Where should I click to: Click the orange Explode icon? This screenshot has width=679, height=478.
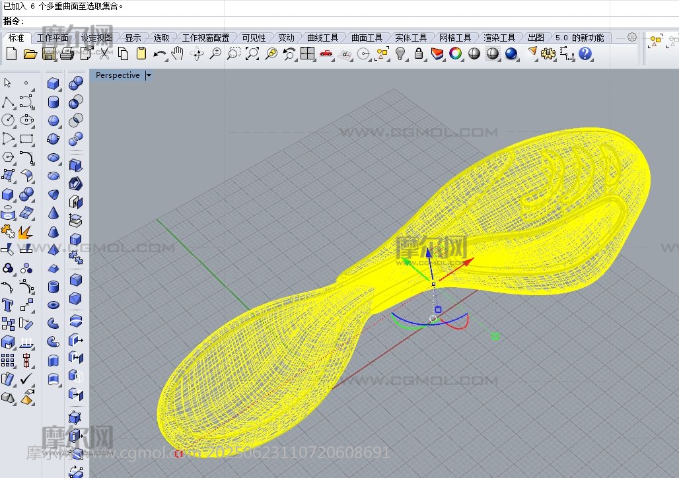[x=26, y=232]
